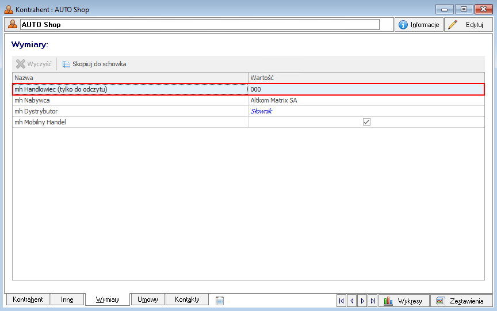Click the Słownik dictionary link
Image resolution: width=497 pixels, height=311 pixels.
[261, 111]
